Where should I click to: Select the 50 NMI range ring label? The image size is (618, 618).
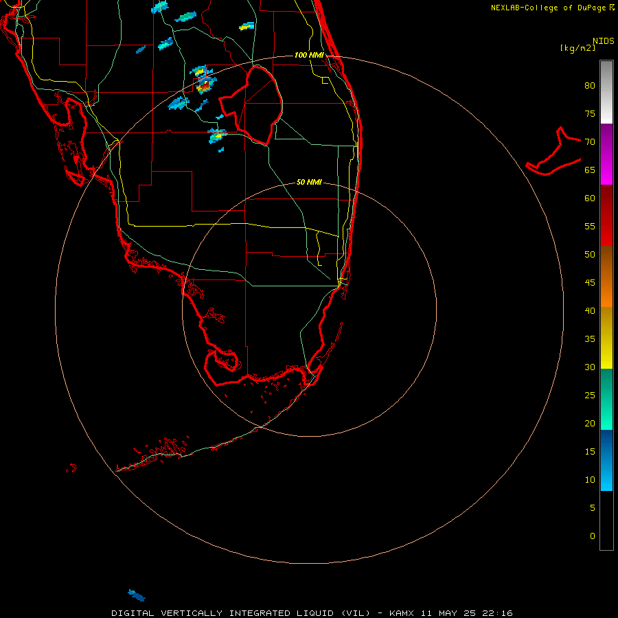click(x=309, y=182)
